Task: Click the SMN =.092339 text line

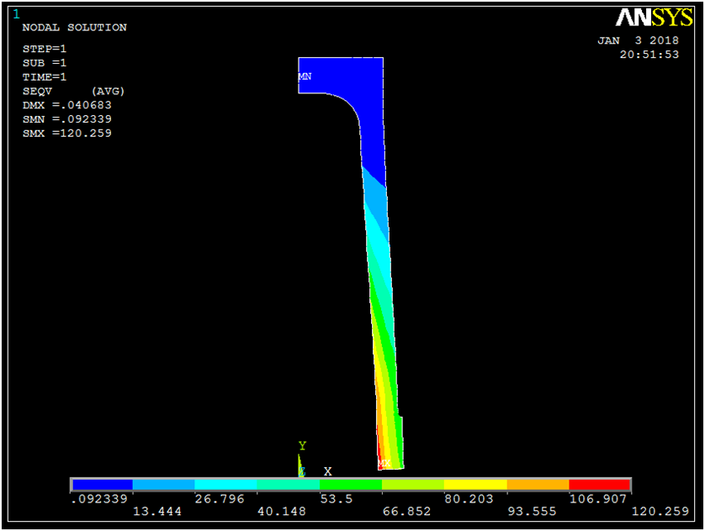Action: (x=66, y=119)
